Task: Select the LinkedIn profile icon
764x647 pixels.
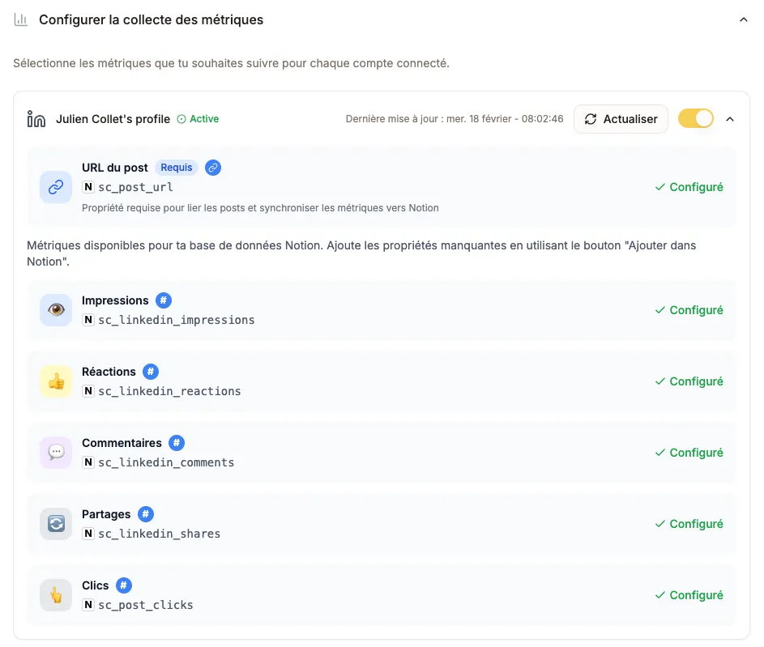Action: [x=36, y=118]
